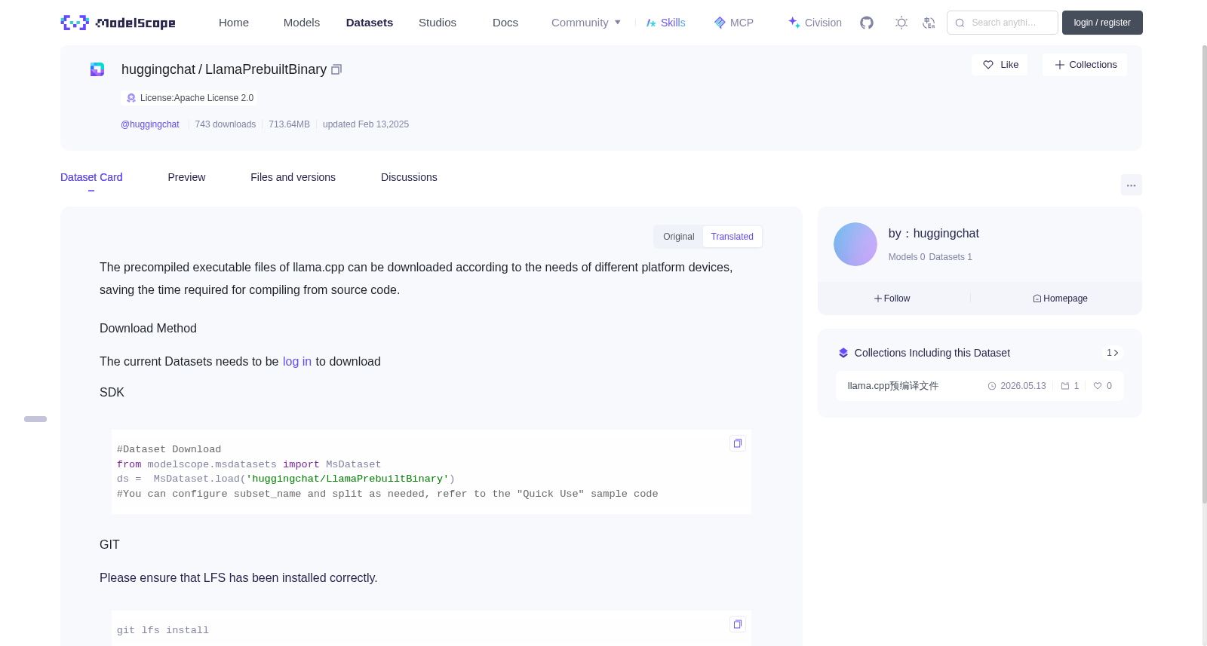1207x646 pixels.
Task: Copy dataset name icon next to LlamaPrebuiltBinary
Action: click(336, 69)
